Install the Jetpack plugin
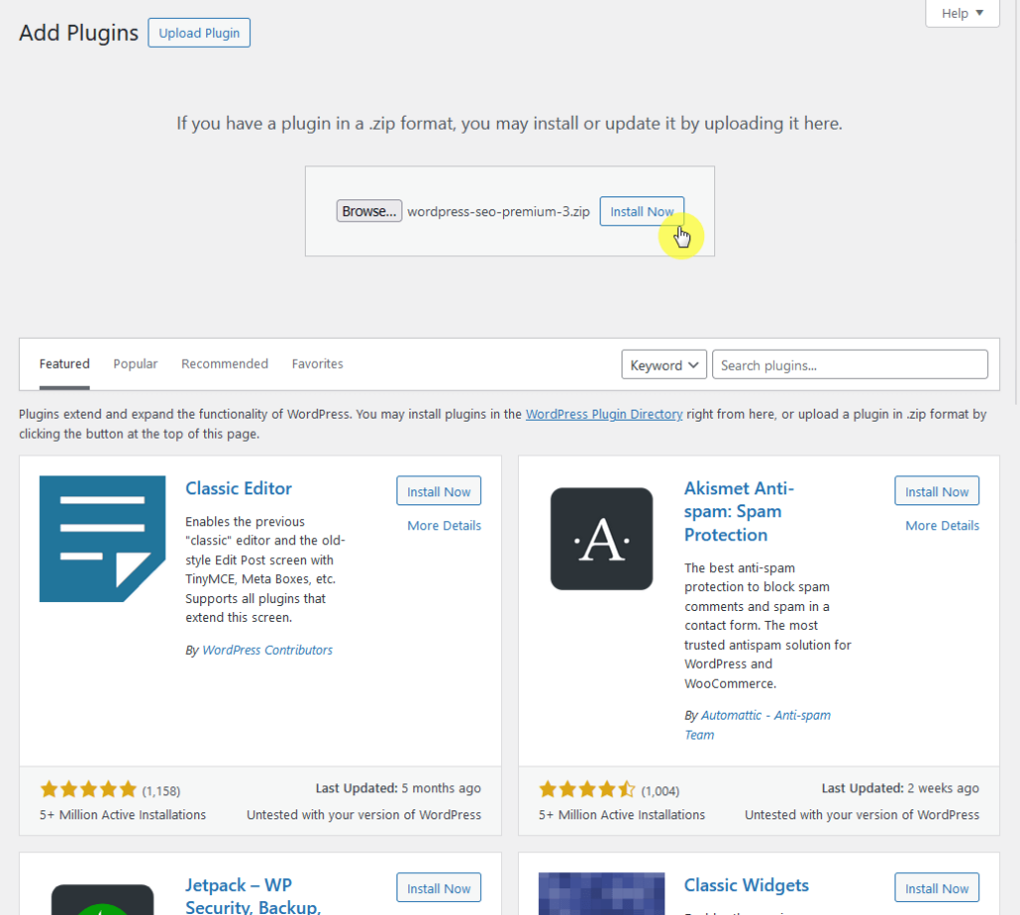 (x=438, y=888)
